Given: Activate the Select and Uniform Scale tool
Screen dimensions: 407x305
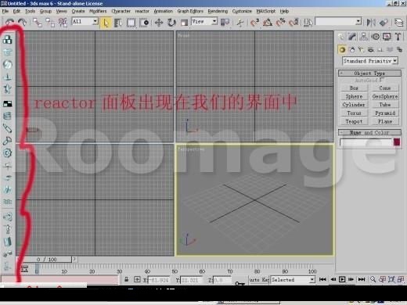Looking at the screenshot, I should 184,23.
